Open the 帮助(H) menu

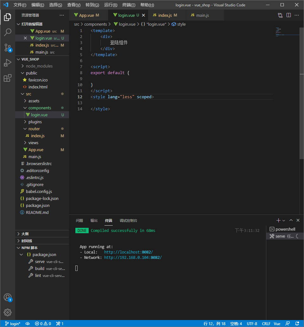click(147, 5)
